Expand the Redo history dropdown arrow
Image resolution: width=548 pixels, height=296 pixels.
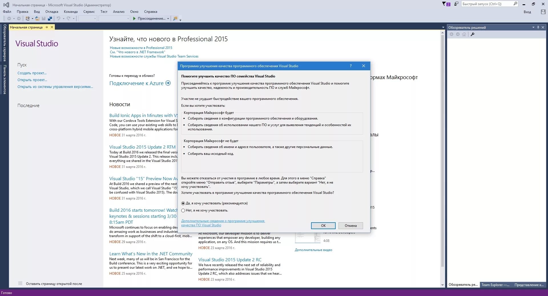click(x=73, y=19)
